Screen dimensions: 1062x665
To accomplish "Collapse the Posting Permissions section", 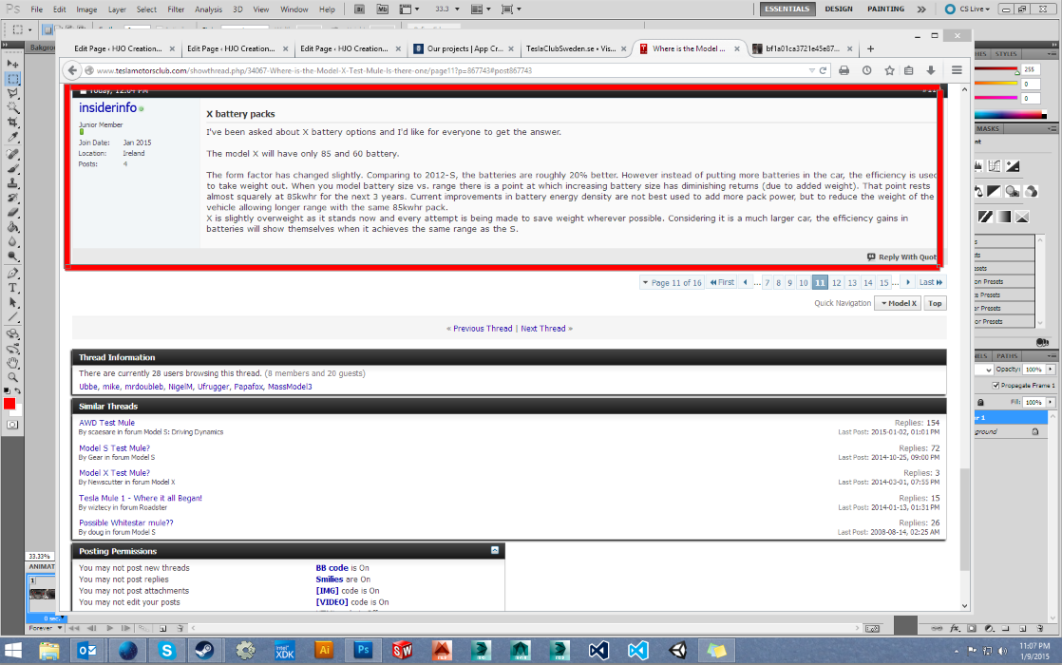I will 494,551.
